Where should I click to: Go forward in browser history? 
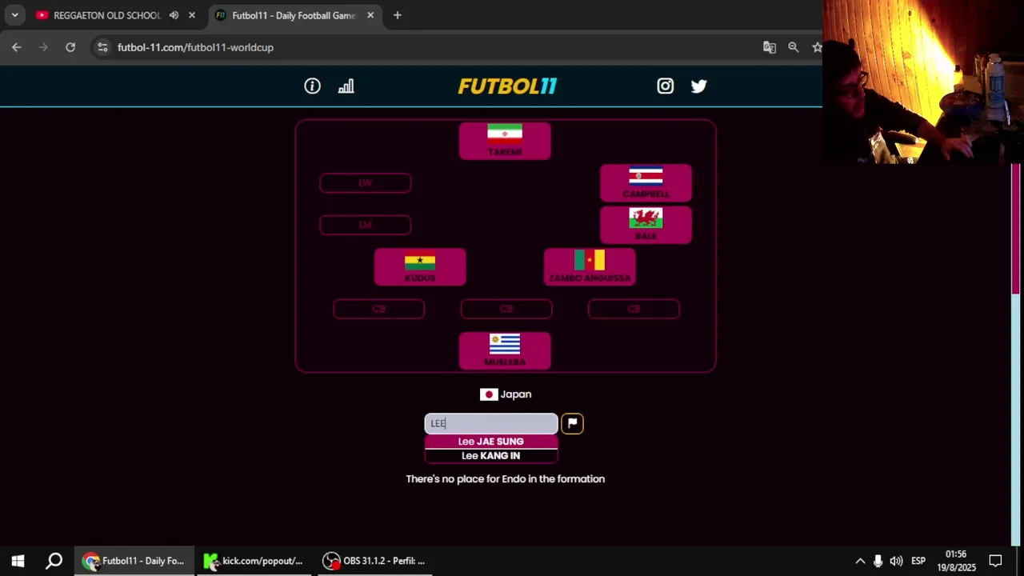pyautogui.click(x=43, y=47)
